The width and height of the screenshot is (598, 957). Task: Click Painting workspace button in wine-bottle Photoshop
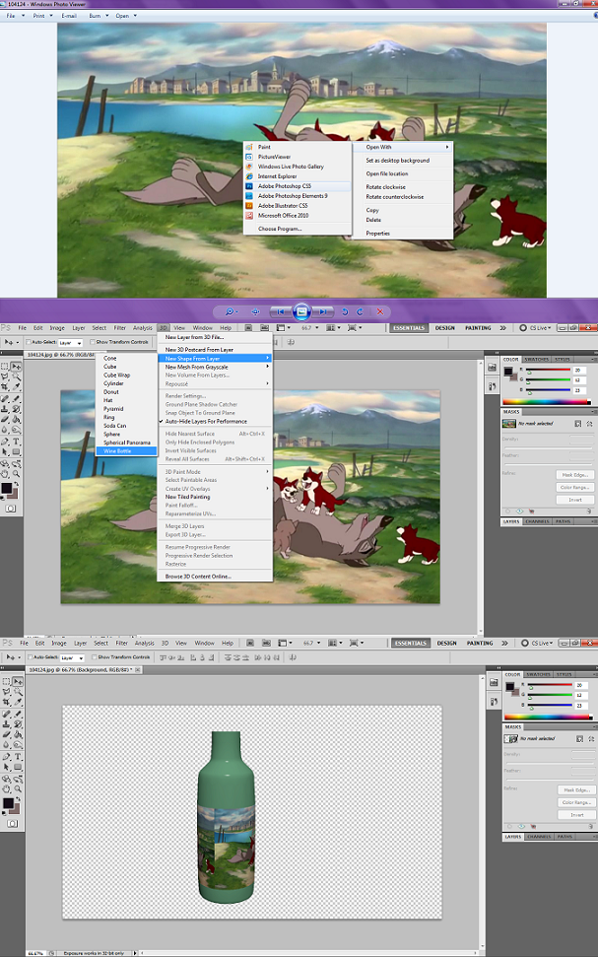(x=479, y=643)
